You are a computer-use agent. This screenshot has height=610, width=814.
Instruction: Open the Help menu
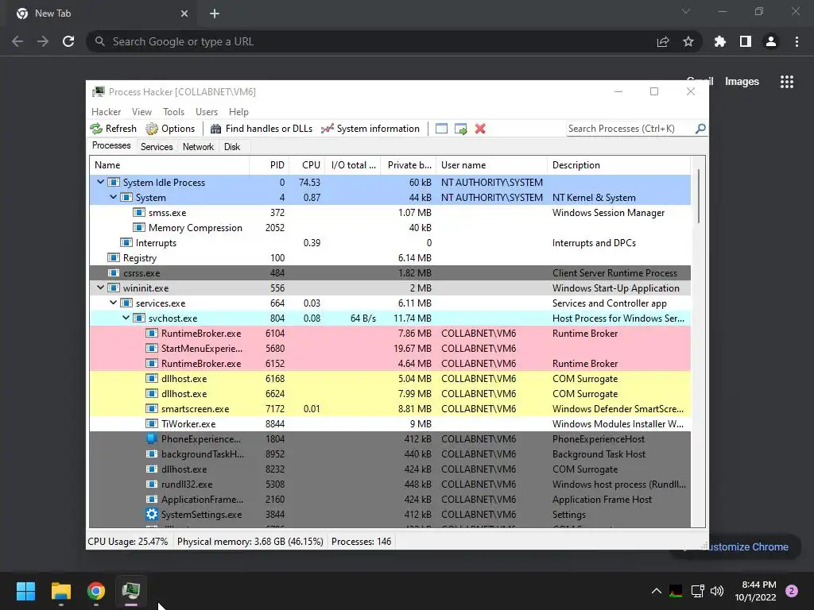(238, 111)
